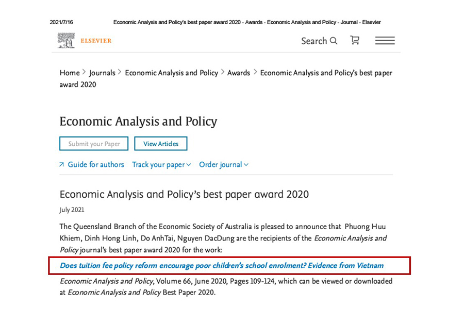Click the Search text label
The height and width of the screenshot is (309, 464).
pos(314,41)
